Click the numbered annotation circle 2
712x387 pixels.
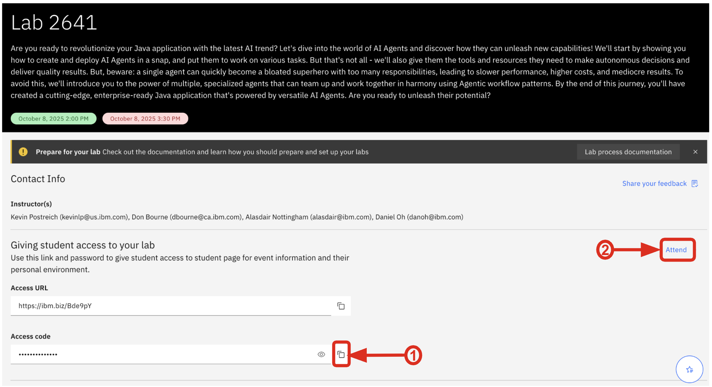click(605, 250)
